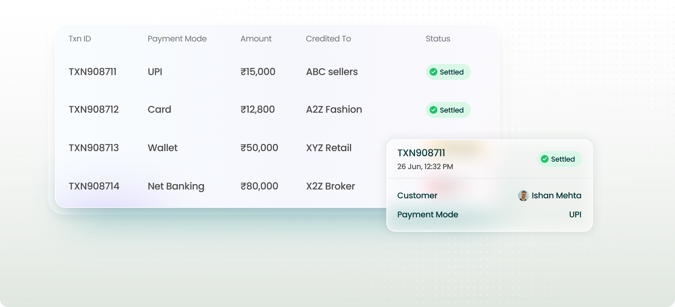Sort by Txn ID column header
675x307 pixels.
click(x=80, y=39)
